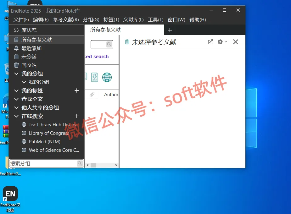Collapse the 查找全文 section
This screenshot has height=214, width=291.
point(16,99)
